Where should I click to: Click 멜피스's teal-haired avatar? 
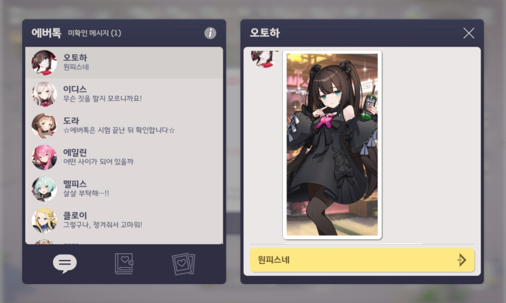[x=44, y=189]
